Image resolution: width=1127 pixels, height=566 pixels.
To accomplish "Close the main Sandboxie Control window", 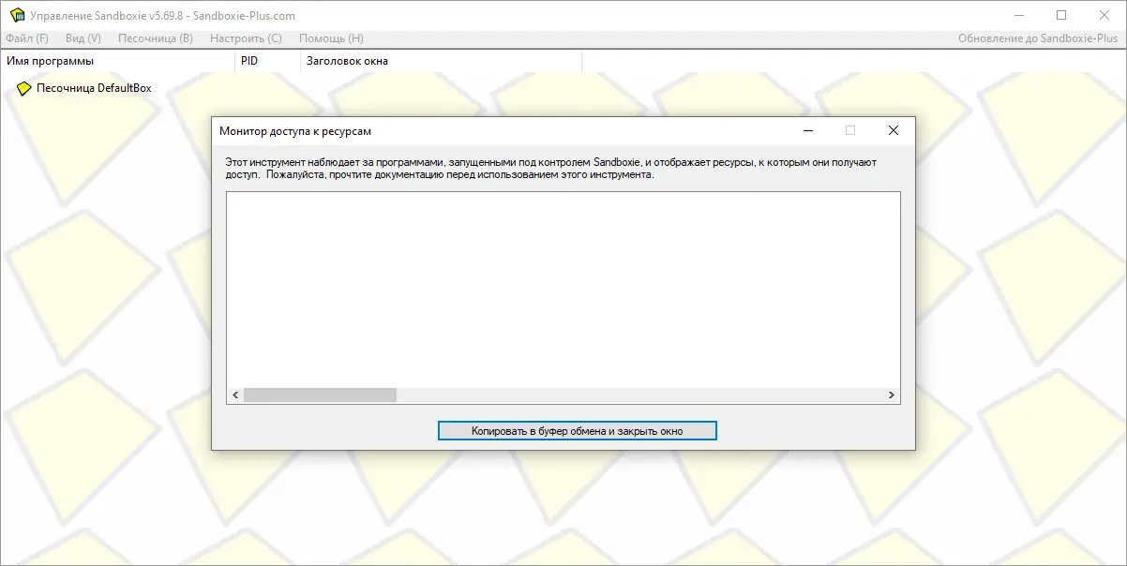I will point(1104,15).
